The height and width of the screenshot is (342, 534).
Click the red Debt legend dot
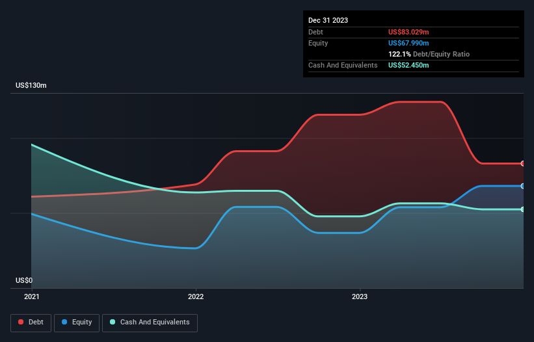[21, 322]
